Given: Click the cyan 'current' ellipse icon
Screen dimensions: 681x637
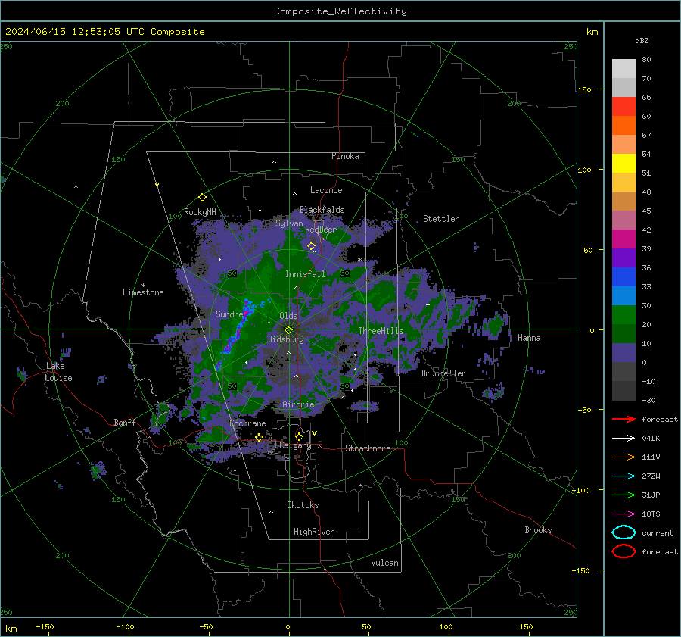Looking at the screenshot, I should [623, 532].
